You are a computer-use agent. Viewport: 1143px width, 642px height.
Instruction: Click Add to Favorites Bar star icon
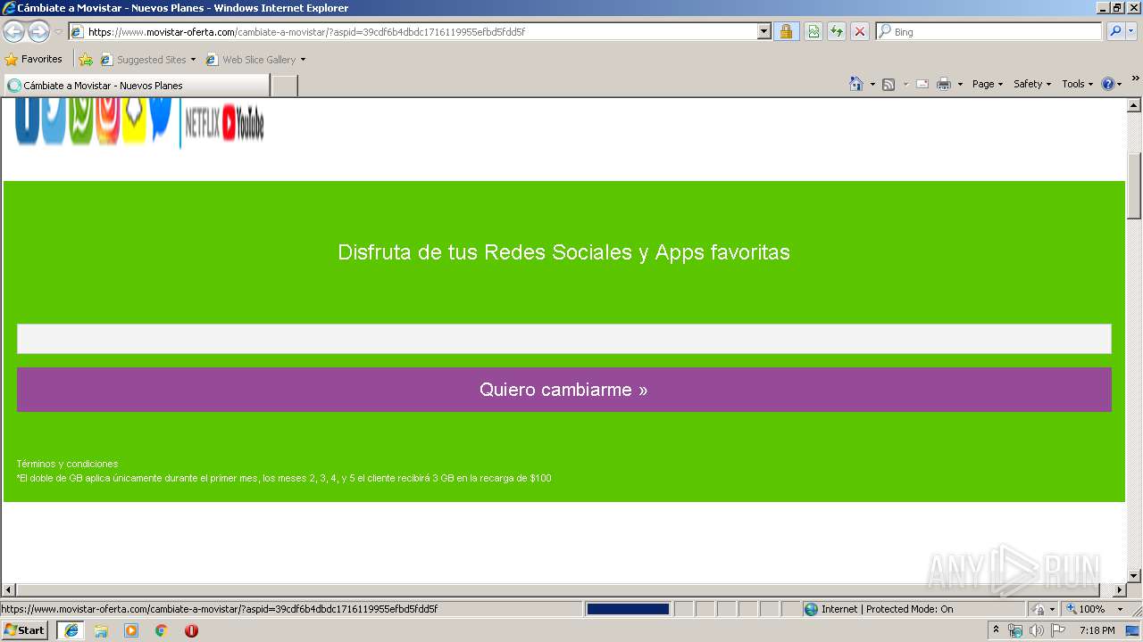coord(85,60)
